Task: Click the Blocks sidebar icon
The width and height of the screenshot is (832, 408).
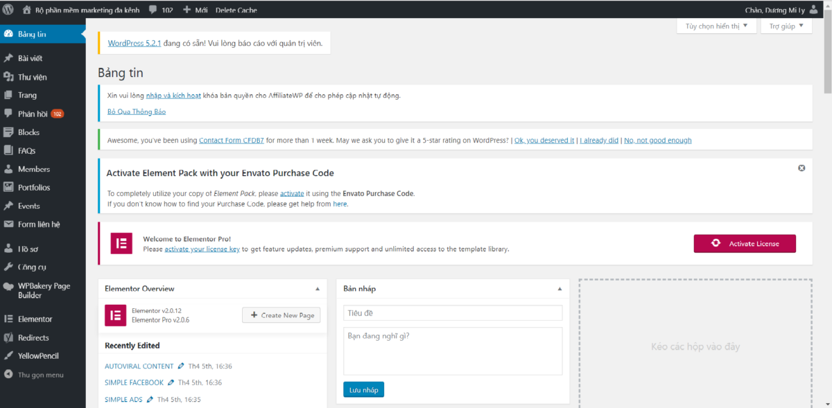Action: click(x=8, y=132)
